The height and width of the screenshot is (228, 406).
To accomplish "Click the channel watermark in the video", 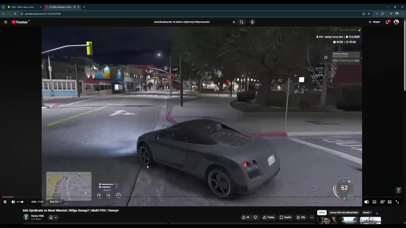I will click(x=399, y=190).
